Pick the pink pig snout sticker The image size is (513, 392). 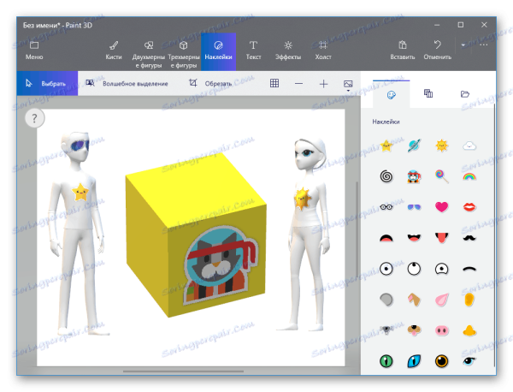[x=442, y=330]
